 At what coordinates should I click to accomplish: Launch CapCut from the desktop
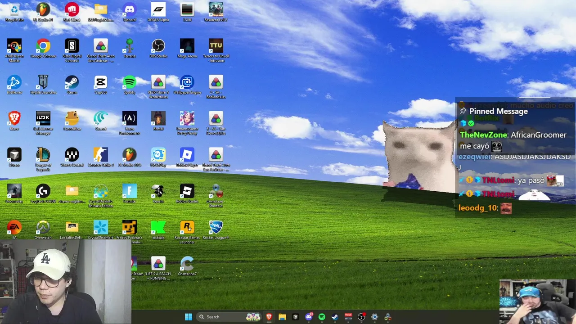point(101,85)
